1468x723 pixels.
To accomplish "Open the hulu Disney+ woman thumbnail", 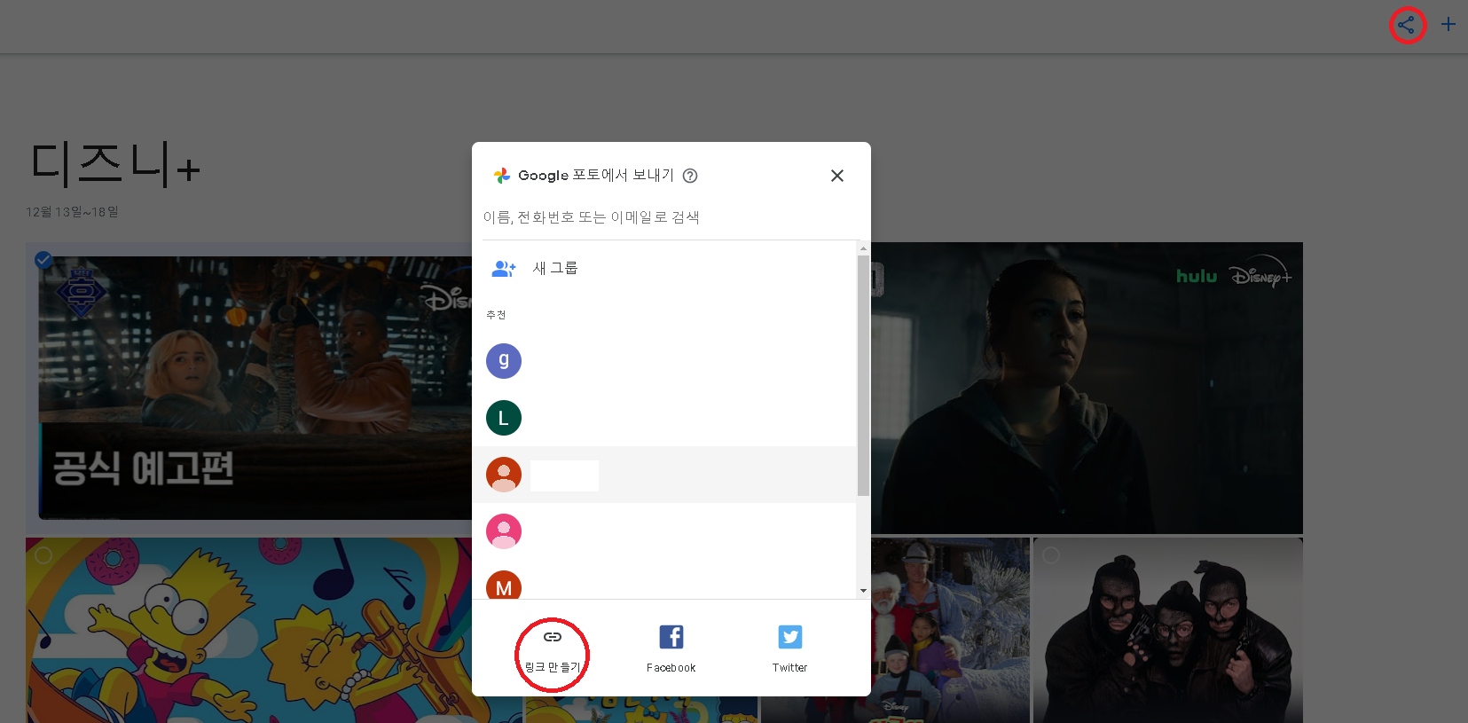I will coord(1087,388).
